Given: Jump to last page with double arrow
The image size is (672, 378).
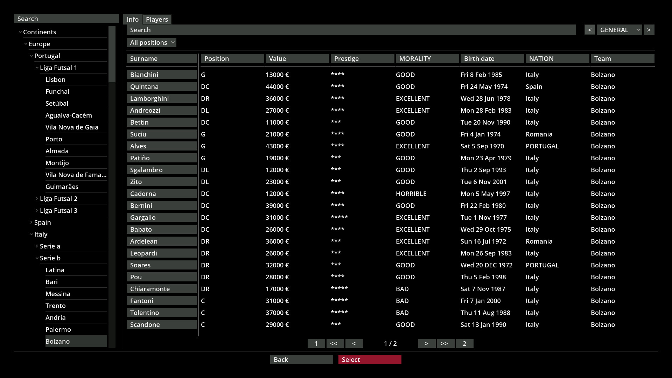Looking at the screenshot, I should tap(445, 343).
